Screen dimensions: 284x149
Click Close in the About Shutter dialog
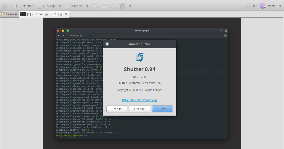pos(162,109)
